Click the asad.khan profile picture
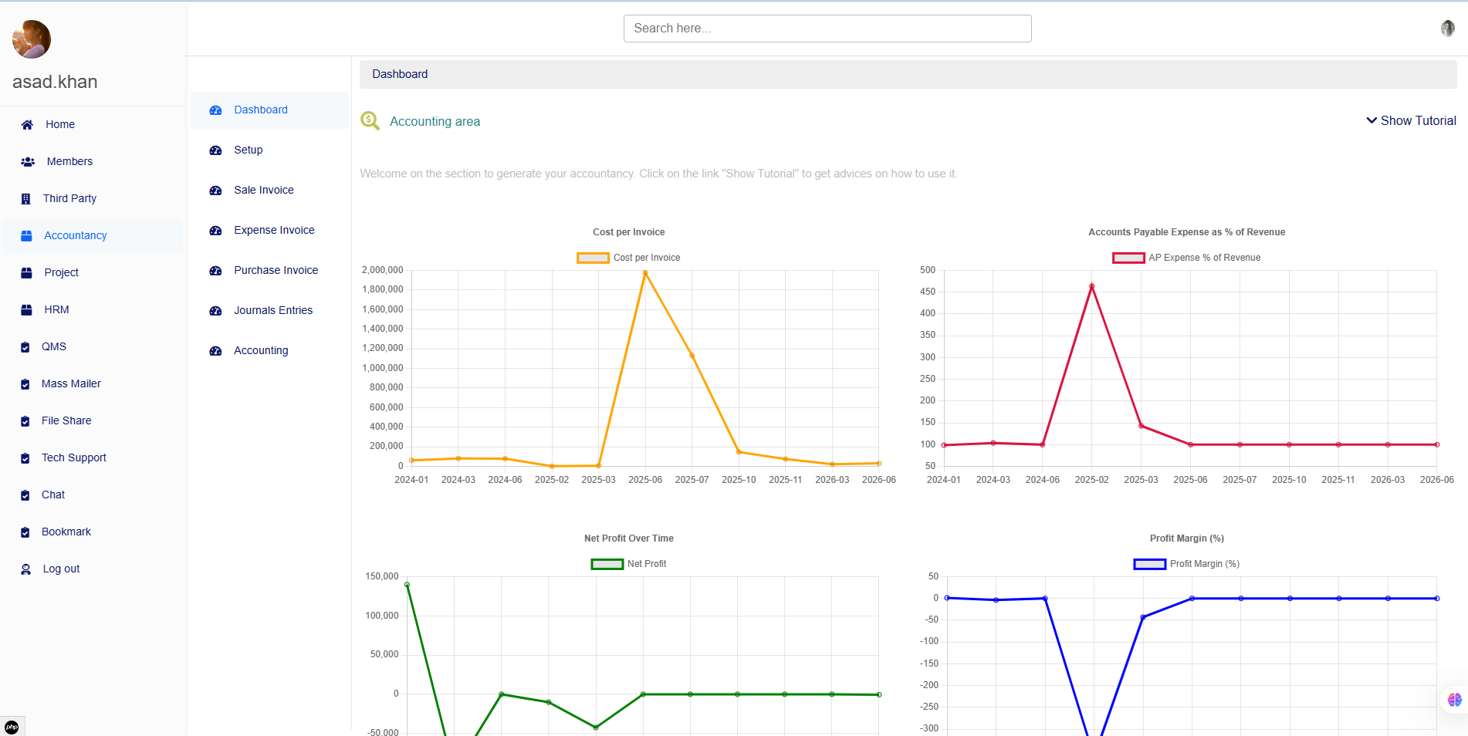 32,39
